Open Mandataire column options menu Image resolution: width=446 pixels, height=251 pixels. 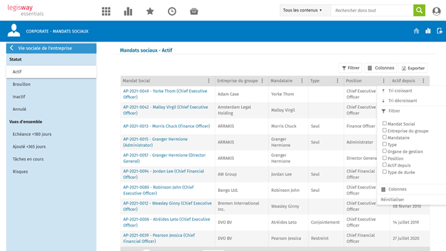pos(302,81)
